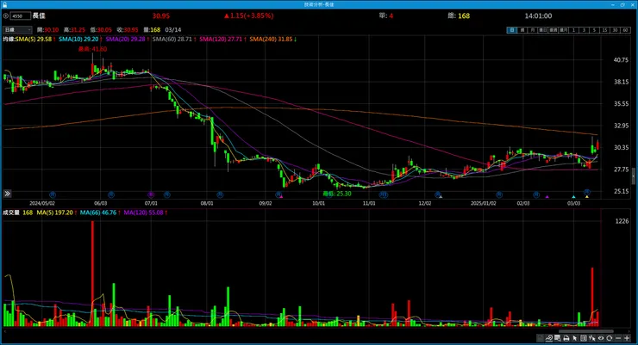
Task: Click the month marker near 2025/01/02
Action: click(499, 194)
